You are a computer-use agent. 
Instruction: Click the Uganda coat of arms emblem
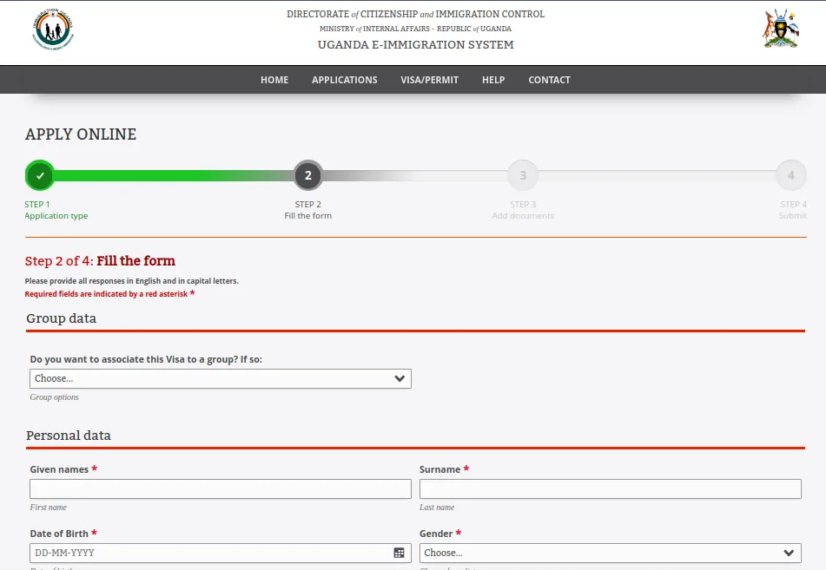779,29
